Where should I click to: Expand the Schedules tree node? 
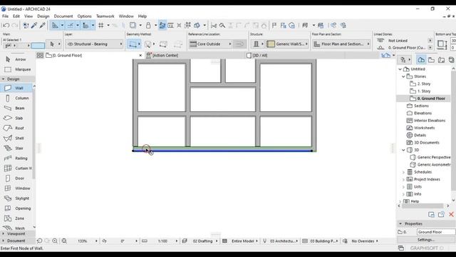point(403,172)
